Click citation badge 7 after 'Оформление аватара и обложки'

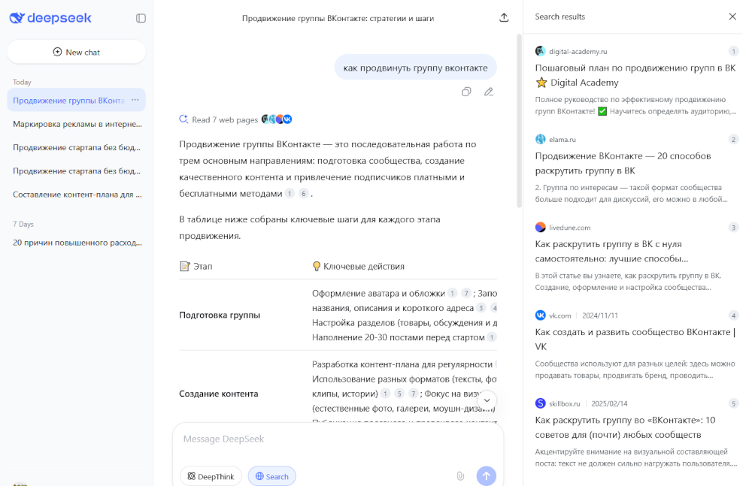[x=465, y=293]
